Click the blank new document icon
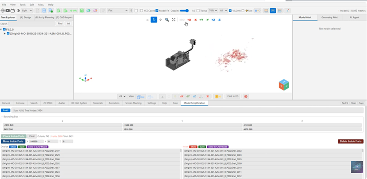The image size is (367, 179). click(37, 11)
